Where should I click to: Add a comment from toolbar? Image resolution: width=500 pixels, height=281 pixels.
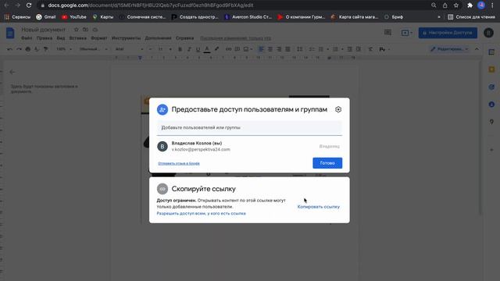237,49
